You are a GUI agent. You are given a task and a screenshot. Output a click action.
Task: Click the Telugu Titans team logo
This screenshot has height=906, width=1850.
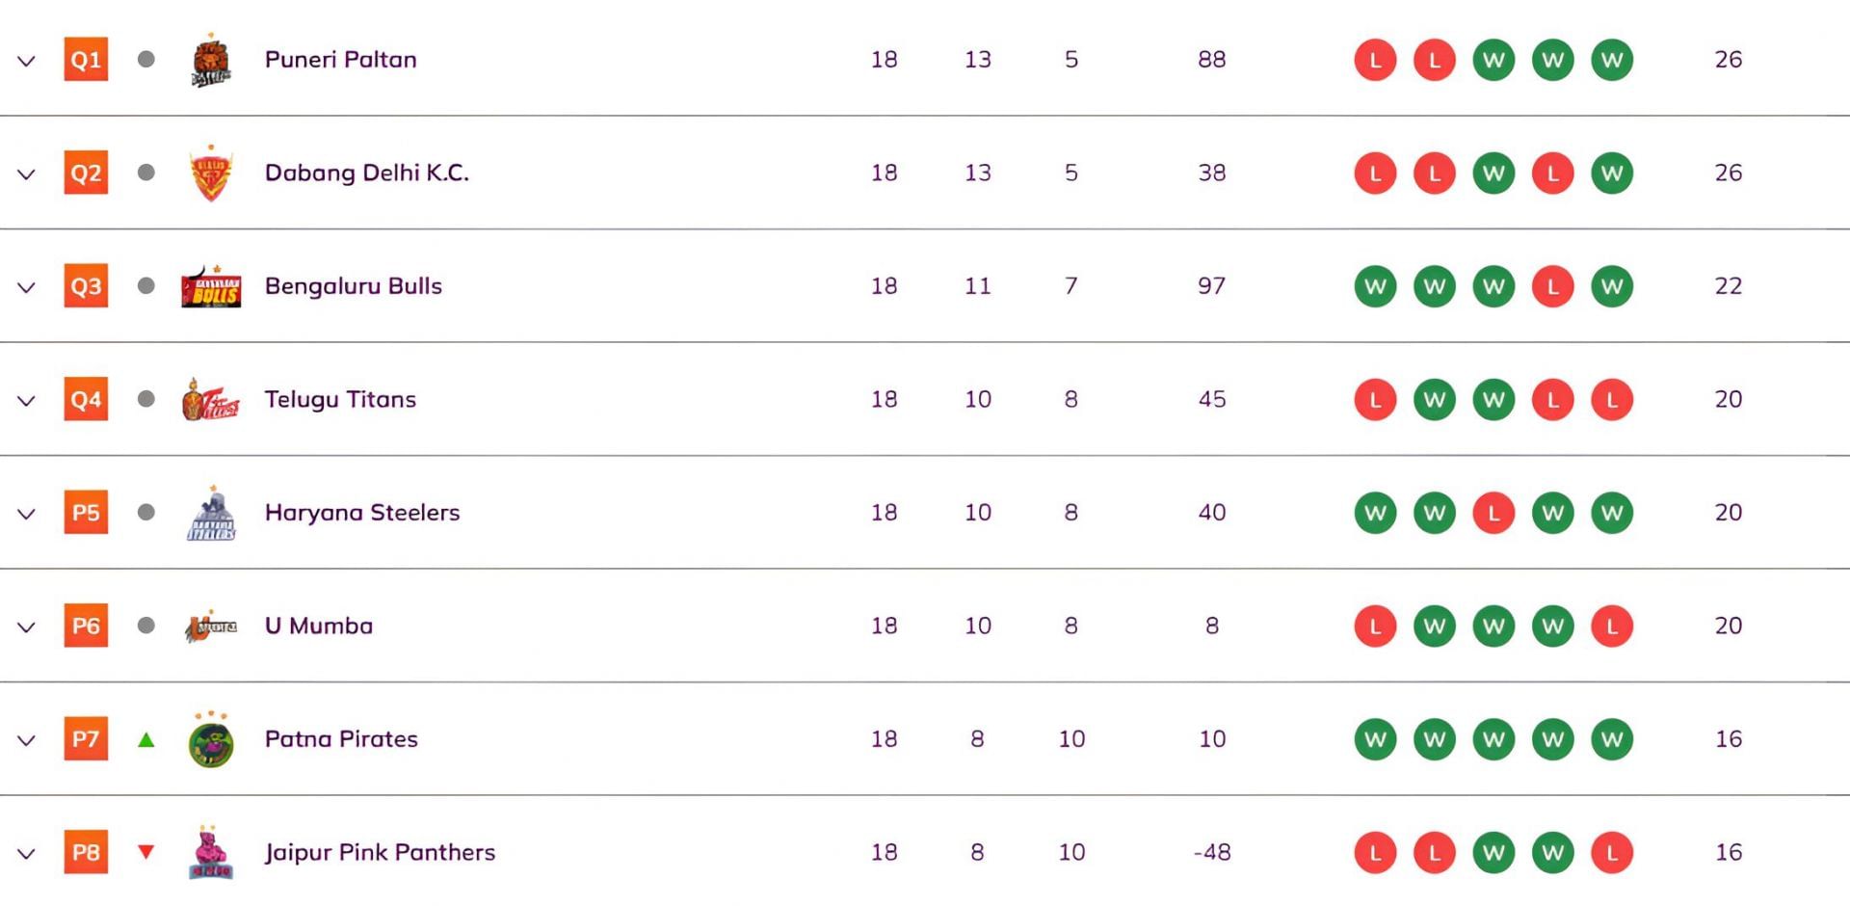211,400
